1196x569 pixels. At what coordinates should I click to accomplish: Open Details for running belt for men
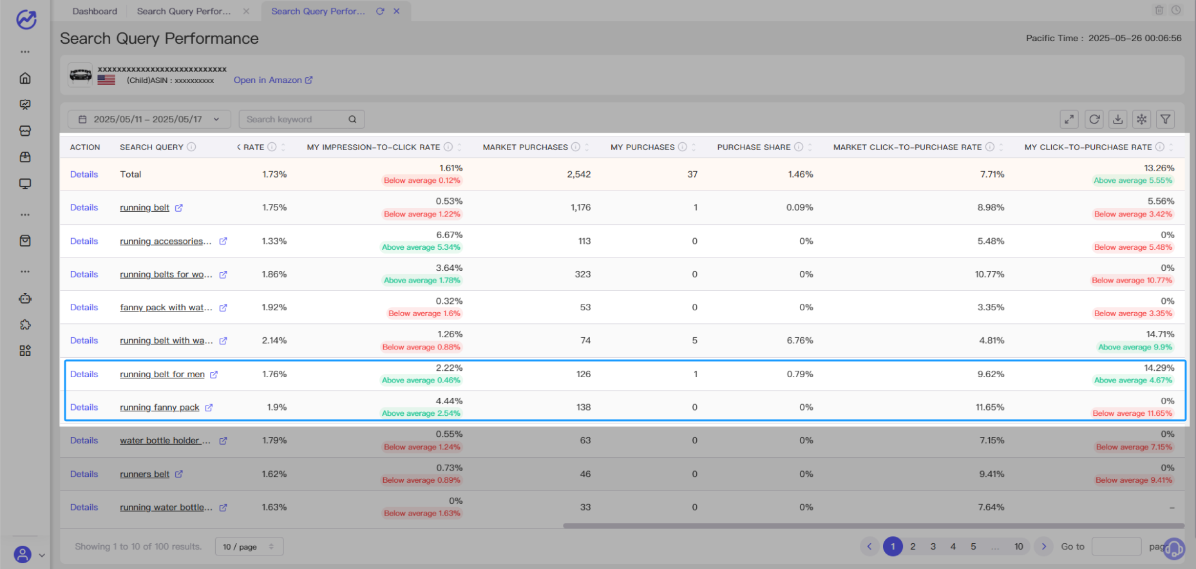click(84, 374)
